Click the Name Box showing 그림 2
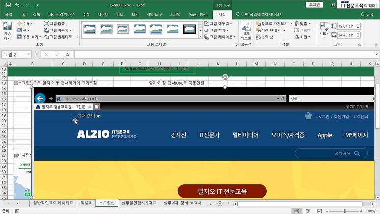The height and width of the screenshot is (214, 380). (14, 54)
